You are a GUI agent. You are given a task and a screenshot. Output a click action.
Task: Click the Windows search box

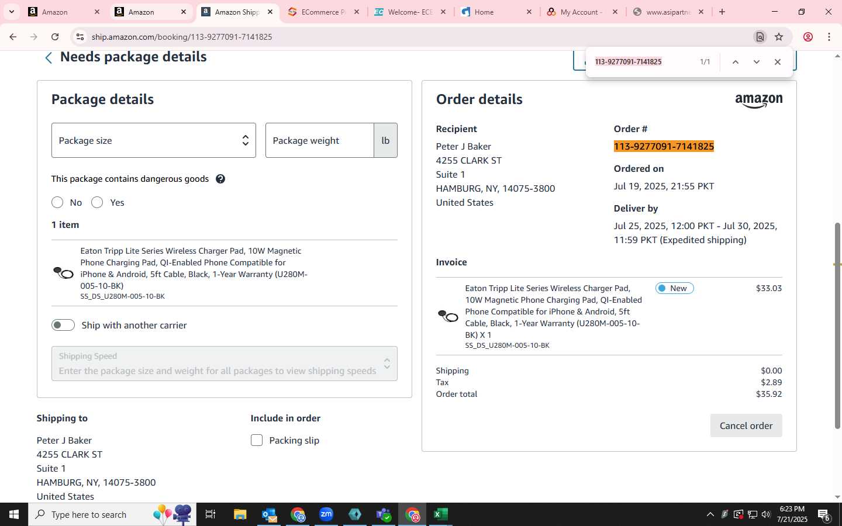pos(112,514)
